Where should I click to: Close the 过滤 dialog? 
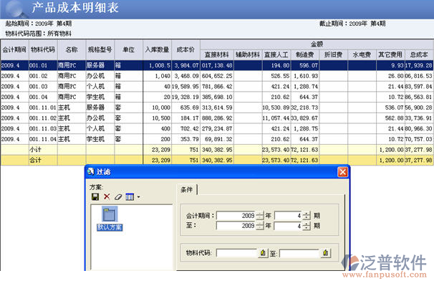[x=342, y=172]
